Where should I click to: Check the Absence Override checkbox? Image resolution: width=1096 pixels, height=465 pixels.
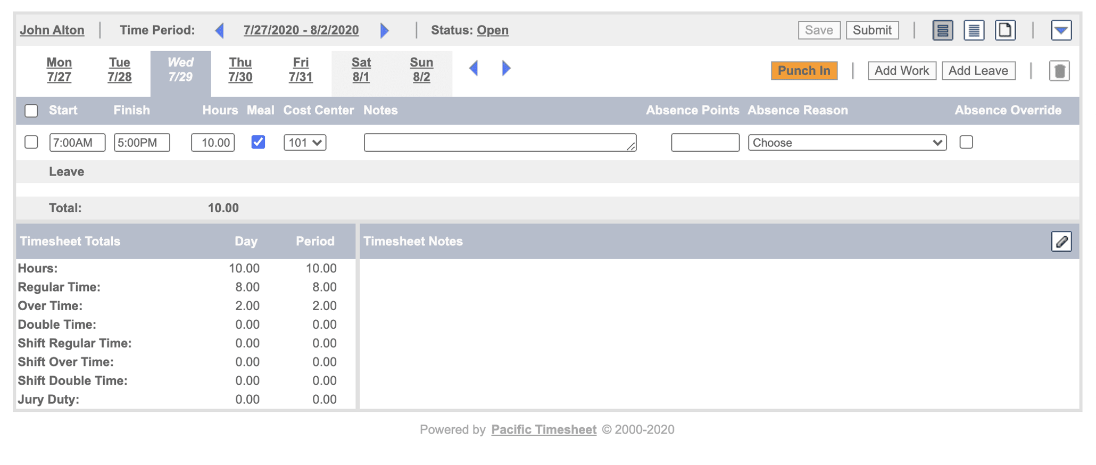966,142
